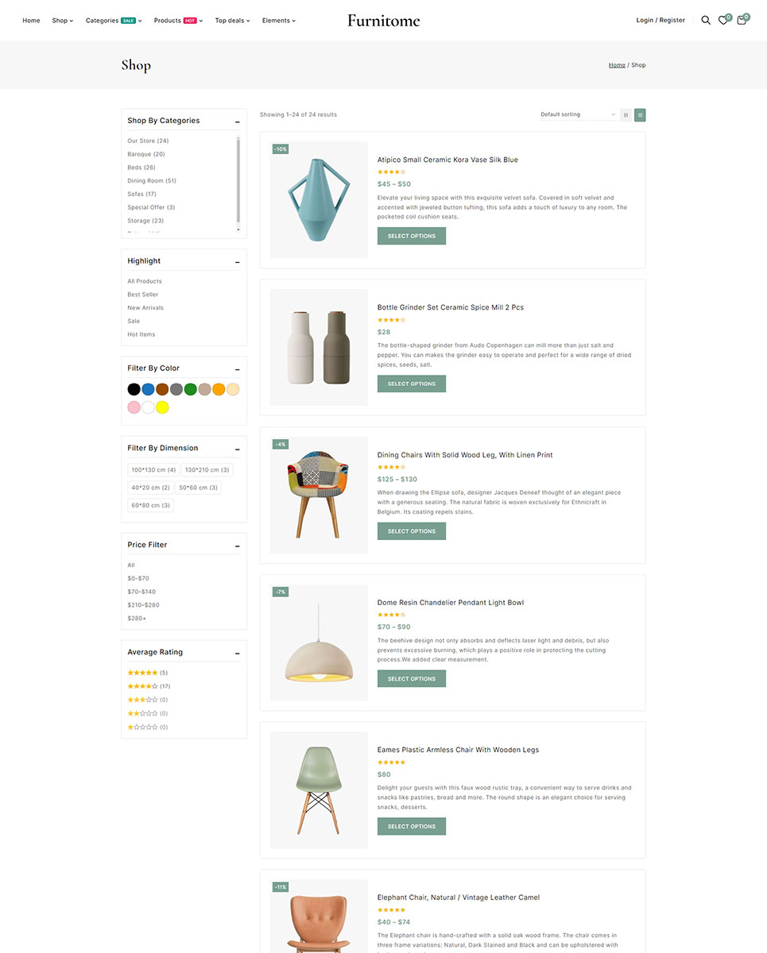Switch to list view layout icon
This screenshot has width=767, height=953.
click(x=640, y=115)
